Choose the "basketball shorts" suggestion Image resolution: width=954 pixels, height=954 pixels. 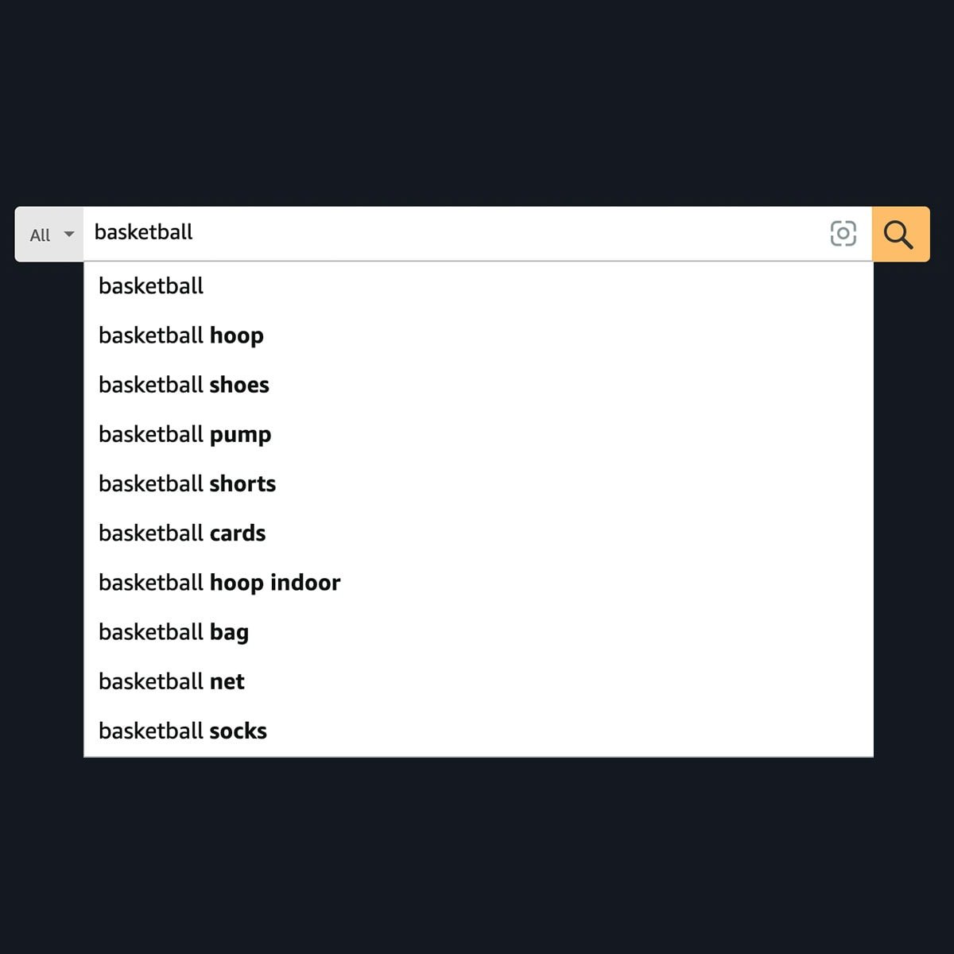[187, 484]
